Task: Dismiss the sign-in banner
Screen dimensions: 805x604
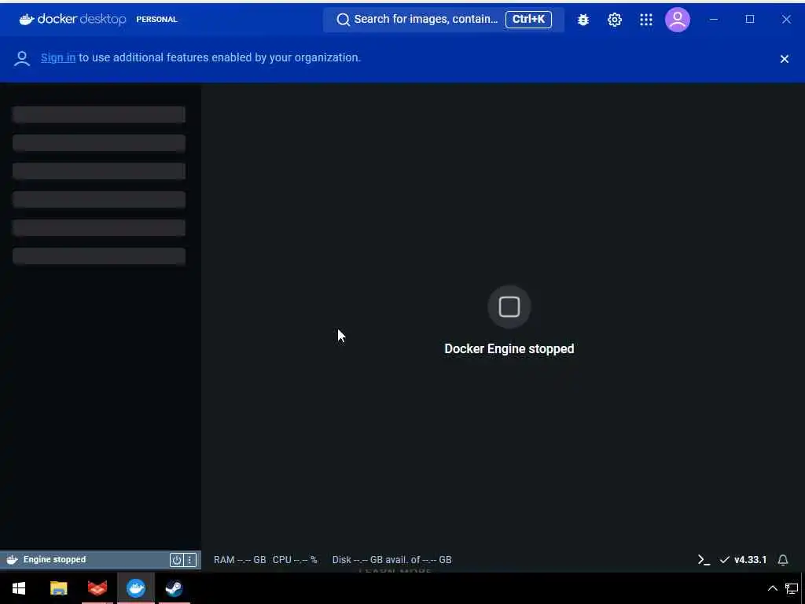Action: (x=785, y=59)
